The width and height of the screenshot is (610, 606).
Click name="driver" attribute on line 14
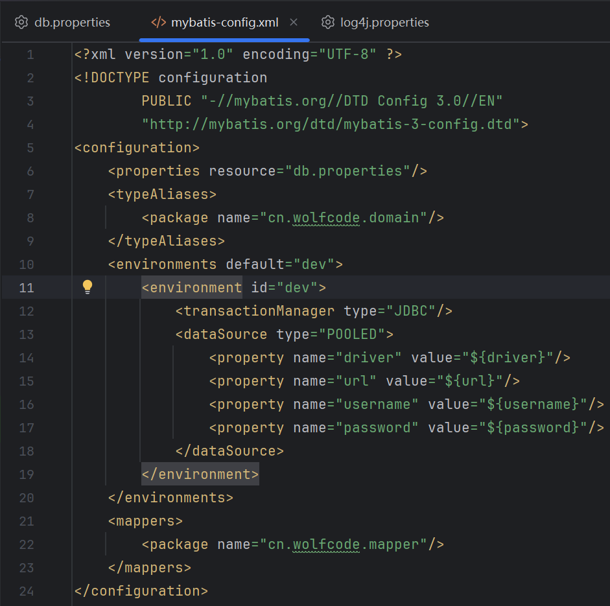[x=347, y=358]
